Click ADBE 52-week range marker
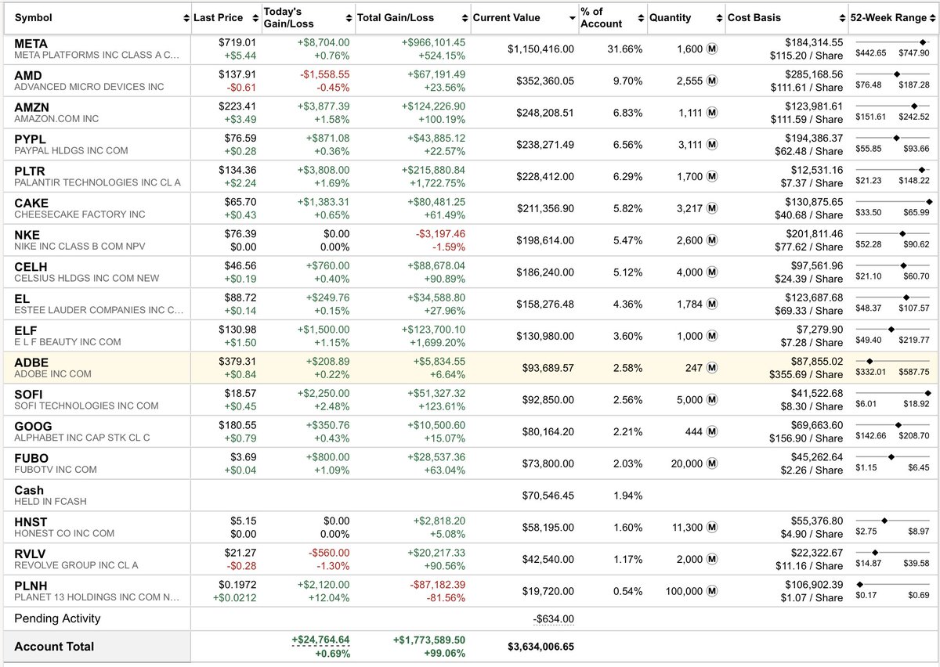 869,362
